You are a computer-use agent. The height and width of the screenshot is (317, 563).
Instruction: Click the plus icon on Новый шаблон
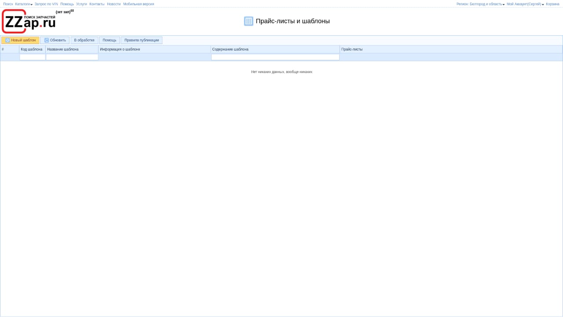(x=7, y=41)
